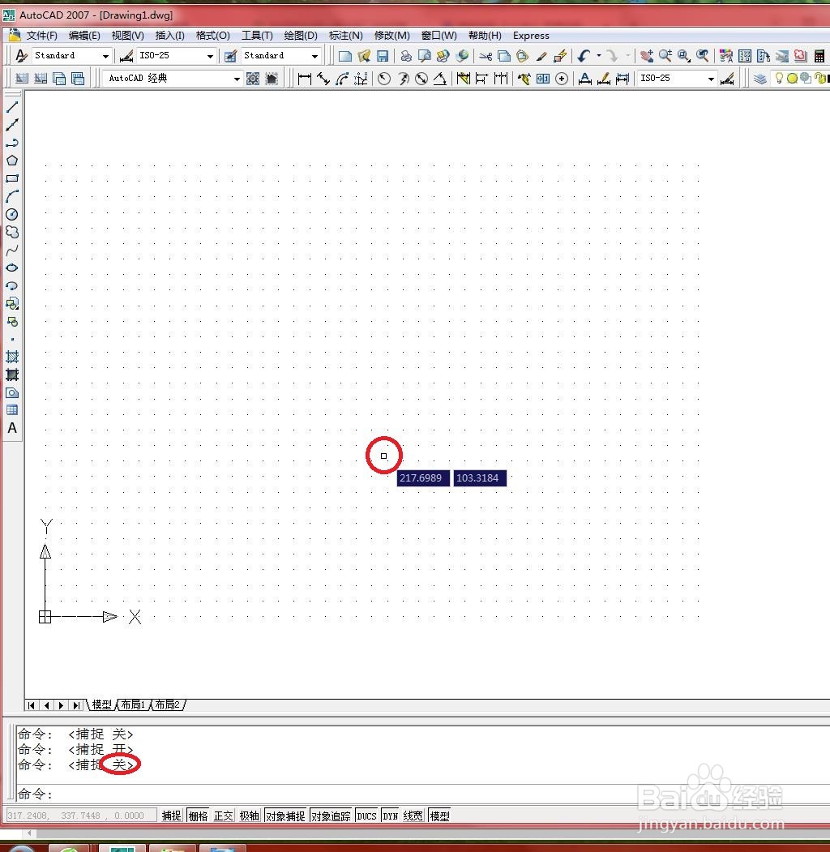The height and width of the screenshot is (852, 830).
Task: Click the first-tab navigation arrow button
Action: tap(32, 705)
